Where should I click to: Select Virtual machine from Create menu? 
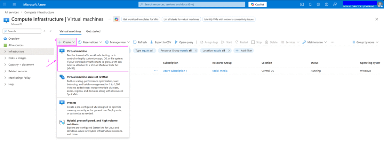pos(93,59)
